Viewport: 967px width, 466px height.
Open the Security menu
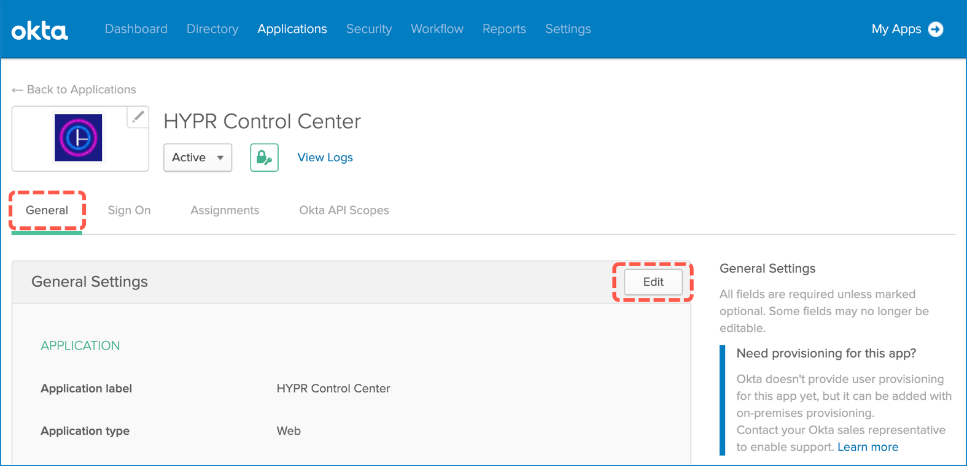click(x=369, y=29)
